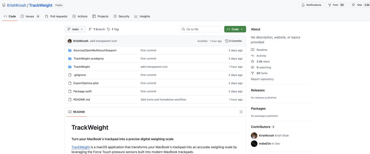Expand the main branch dropdown
Viewport: 370px width, 154px height.
75,29
